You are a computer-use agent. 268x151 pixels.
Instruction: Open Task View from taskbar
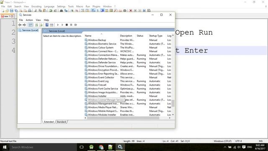[x=82, y=147]
